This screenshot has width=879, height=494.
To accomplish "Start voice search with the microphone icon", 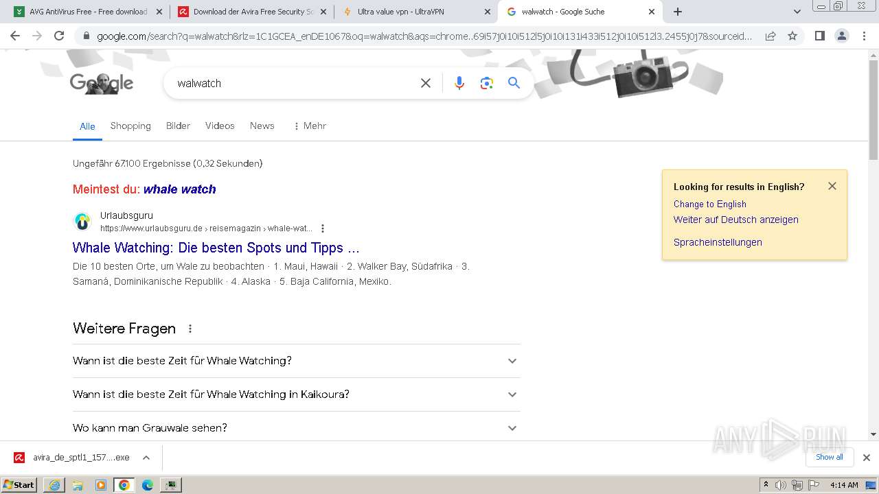I will pyautogui.click(x=459, y=83).
